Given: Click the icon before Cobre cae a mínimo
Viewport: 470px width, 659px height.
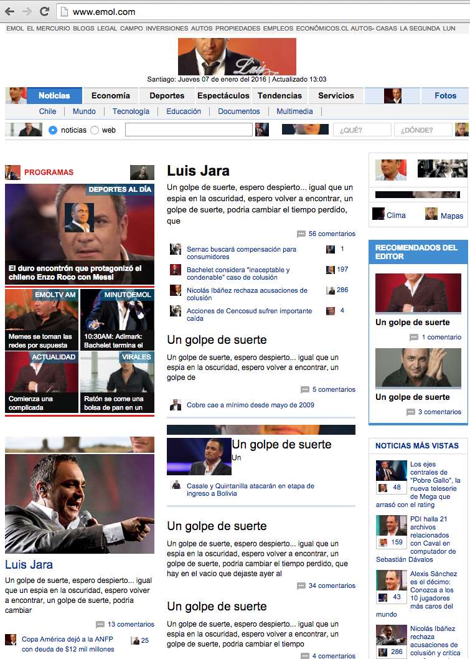Looking at the screenshot, I should pyautogui.click(x=176, y=405).
